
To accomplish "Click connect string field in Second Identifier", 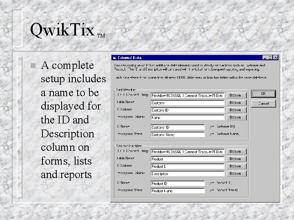I will [x=187, y=152].
